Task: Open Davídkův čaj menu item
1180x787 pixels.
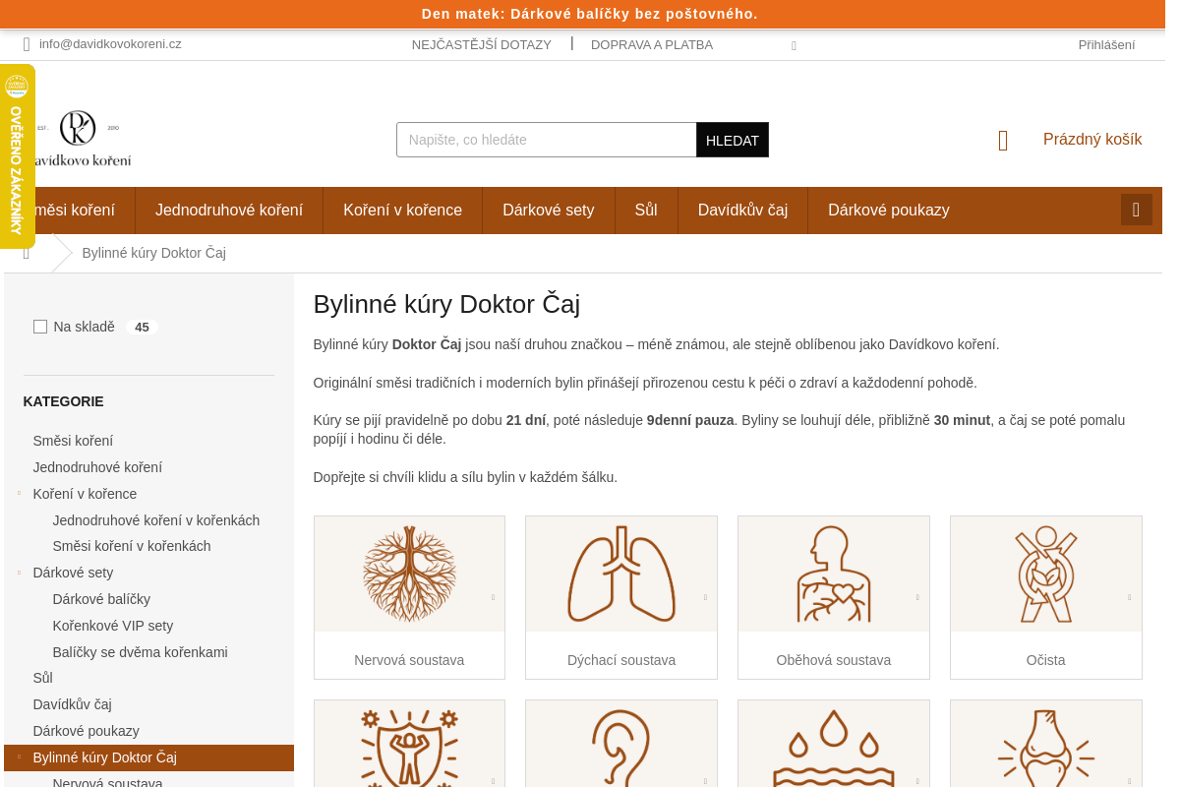Action: click(x=742, y=211)
